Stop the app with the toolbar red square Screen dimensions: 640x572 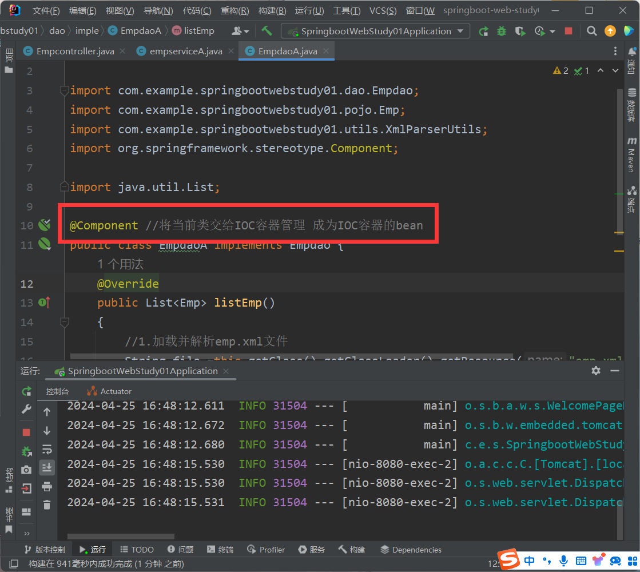tap(568, 31)
